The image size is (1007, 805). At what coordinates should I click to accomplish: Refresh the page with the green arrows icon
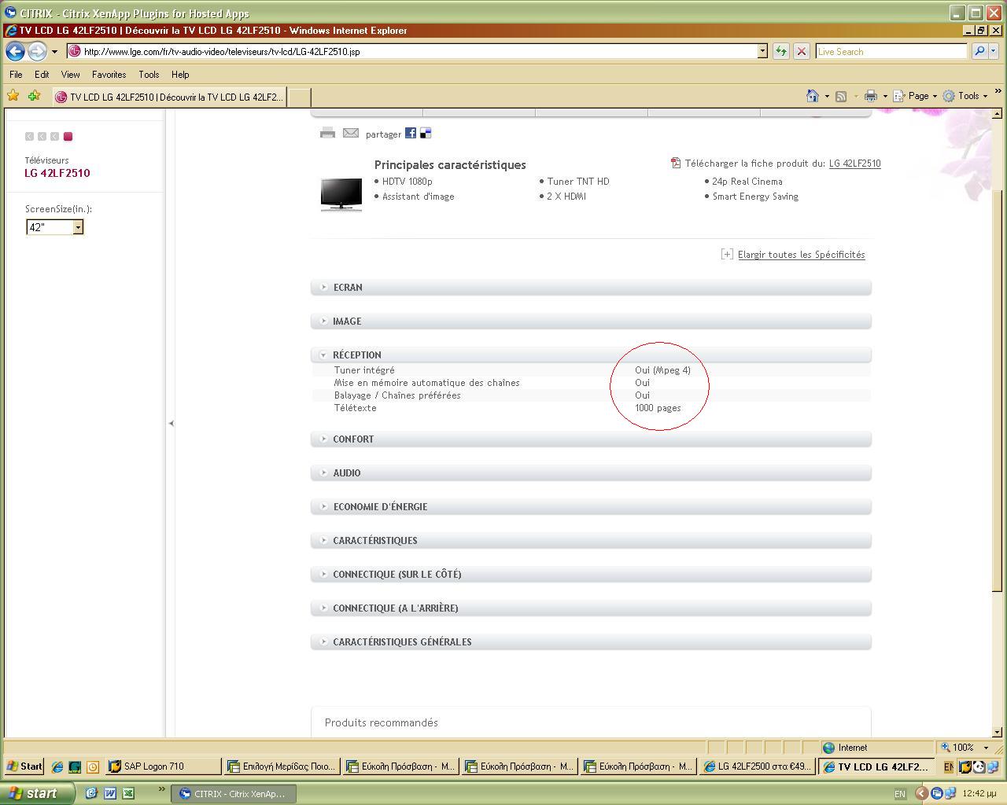pyautogui.click(x=780, y=51)
